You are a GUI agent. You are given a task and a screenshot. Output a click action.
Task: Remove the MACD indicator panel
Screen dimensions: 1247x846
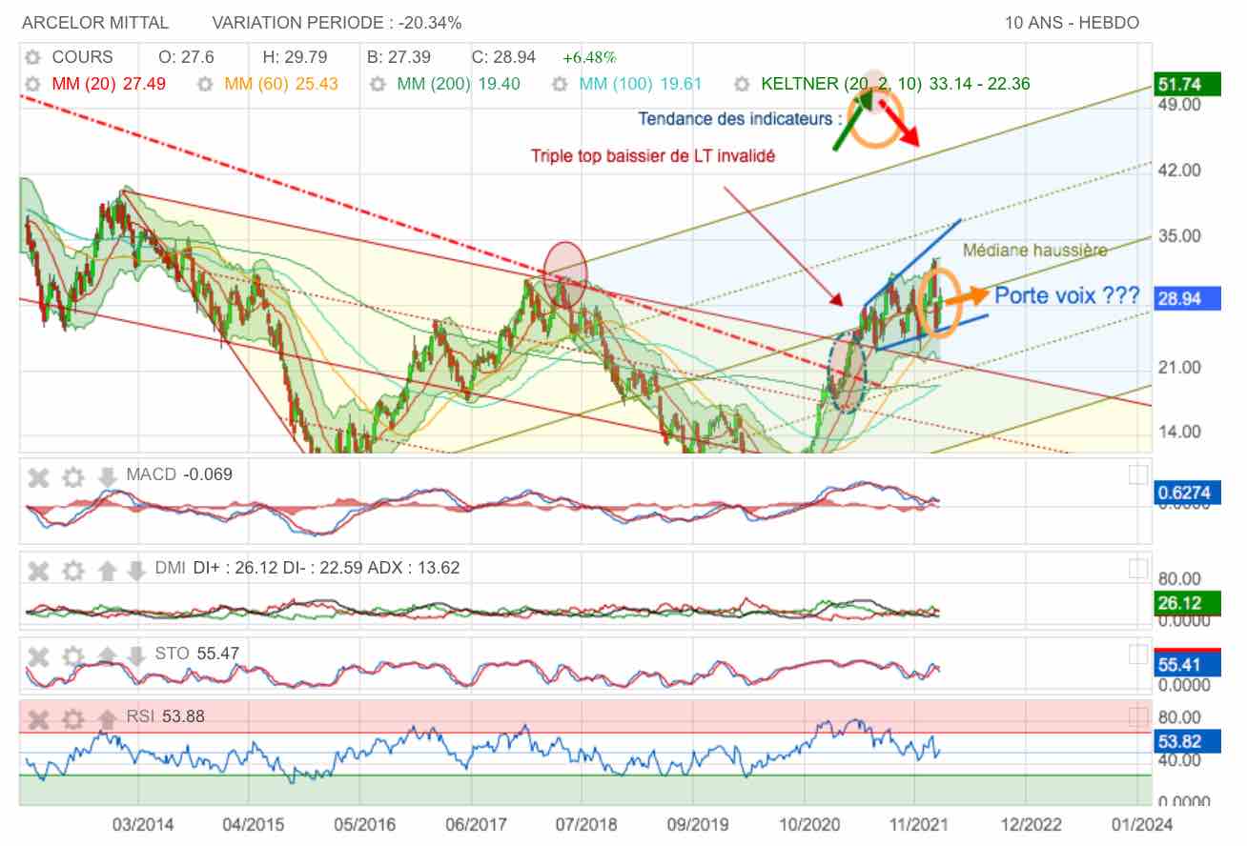coord(38,476)
